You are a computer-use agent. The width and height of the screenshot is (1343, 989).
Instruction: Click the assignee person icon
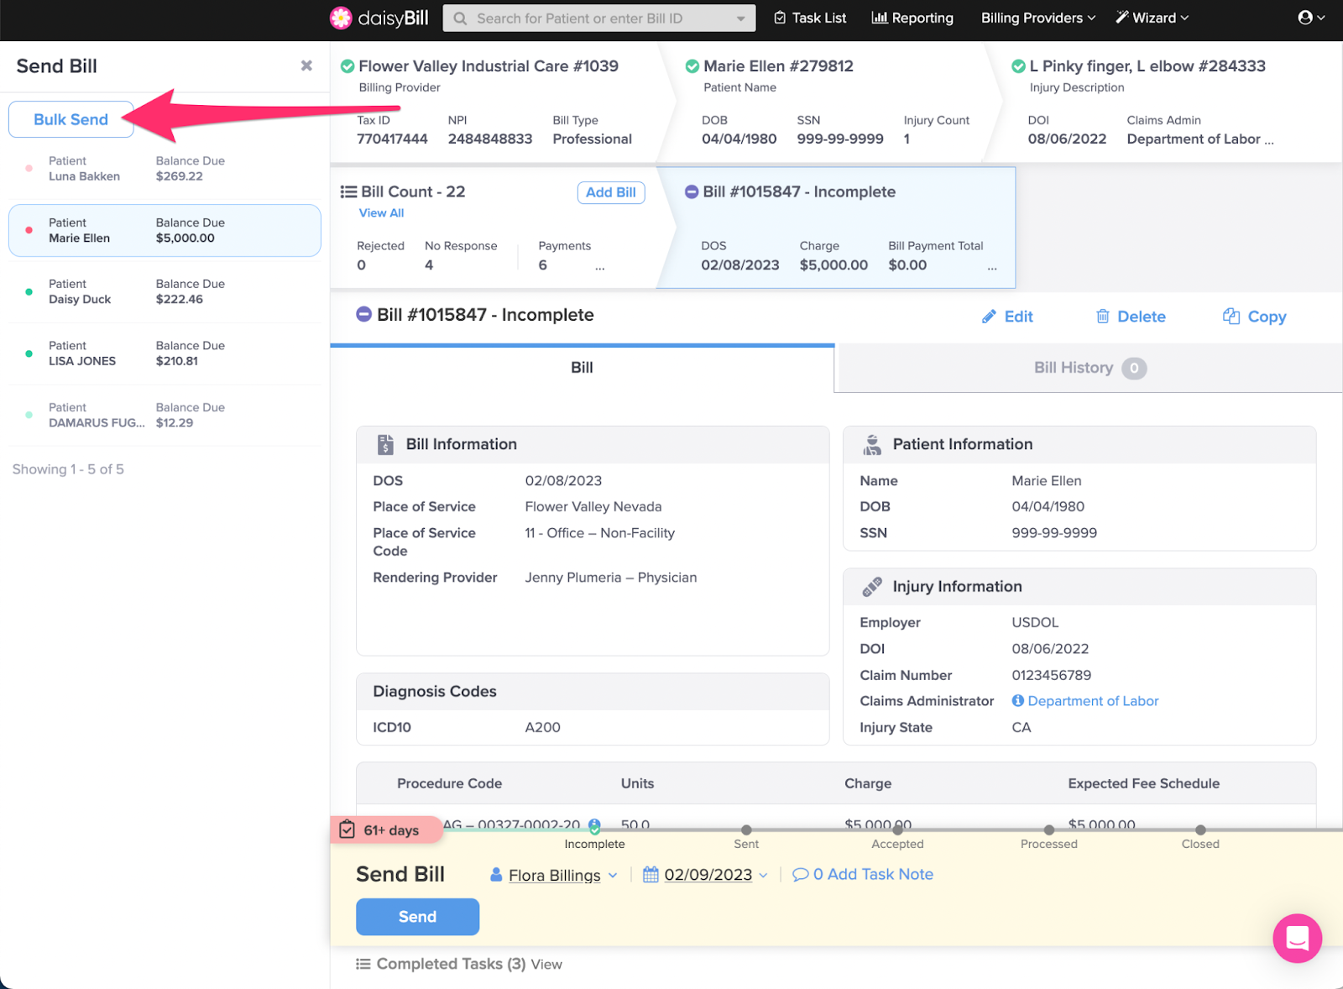496,875
